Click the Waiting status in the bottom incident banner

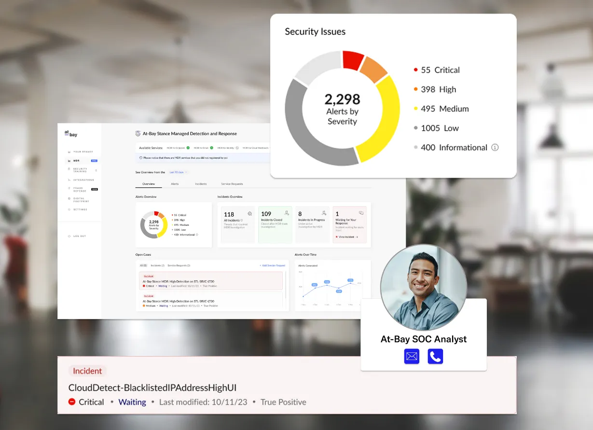click(132, 402)
